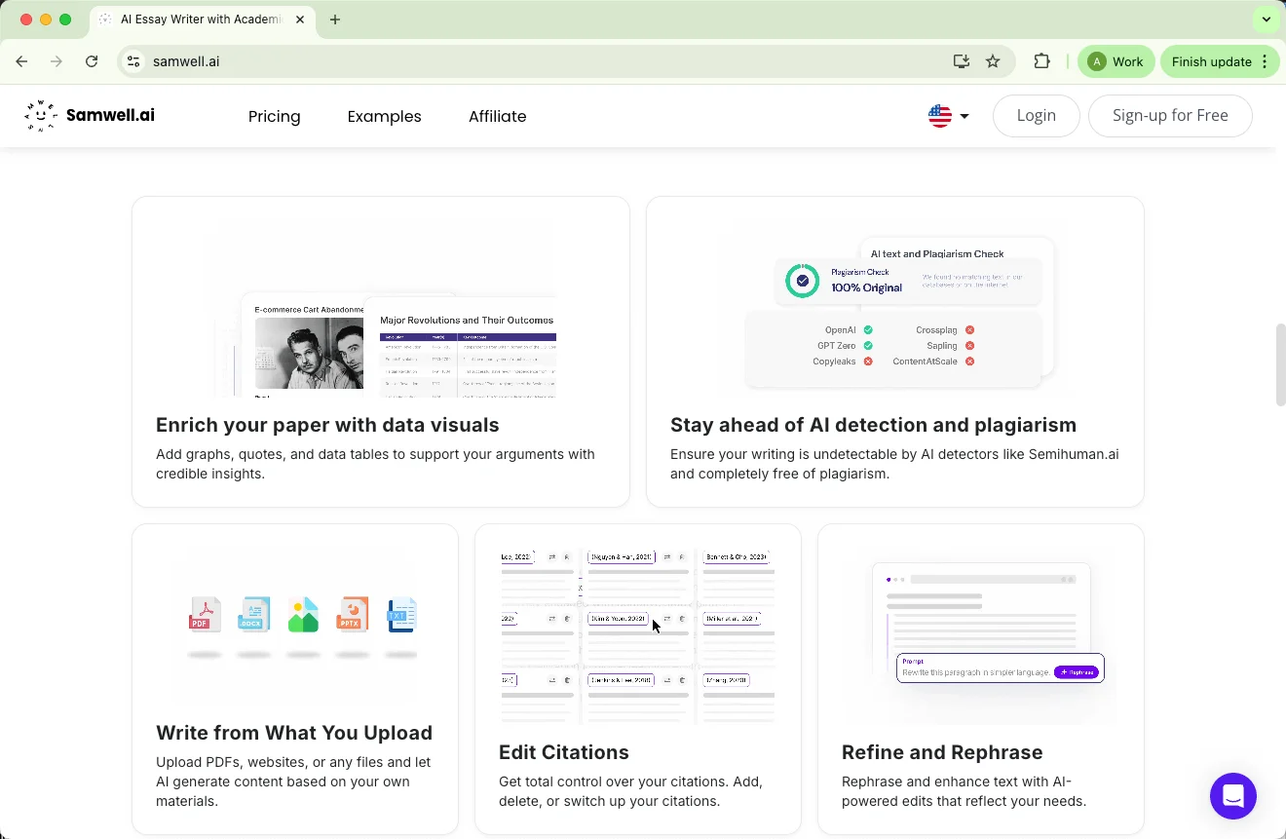Click the page vertical scrollbar thumb
Viewport: 1286px width, 839px height.
tap(1280, 364)
